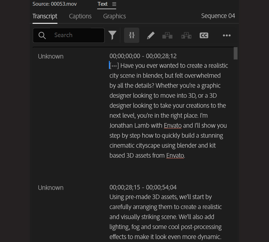The image size is (269, 242).
Task: Open the transcript filter funnel
Action: tap(112, 35)
